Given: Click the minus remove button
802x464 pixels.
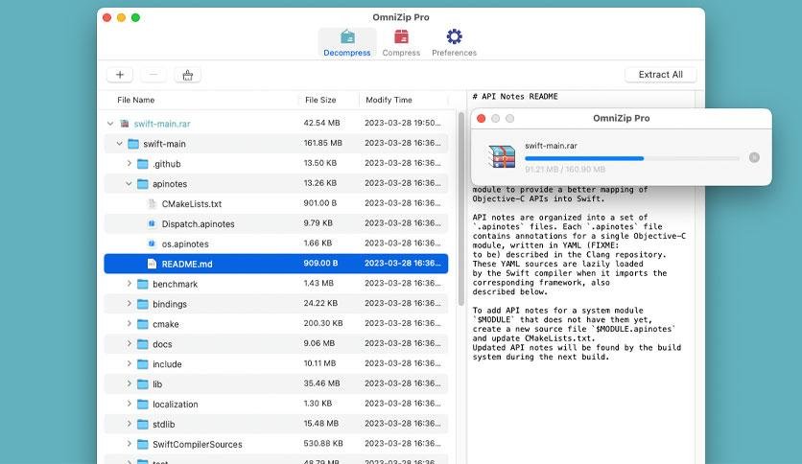Looking at the screenshot, I should tap(153, 75).
